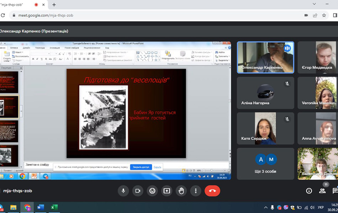The width and height of the screenshot is (338, 213).
Task: Open Excel from the Windows taskbar
Action: (x=54, y=207)
